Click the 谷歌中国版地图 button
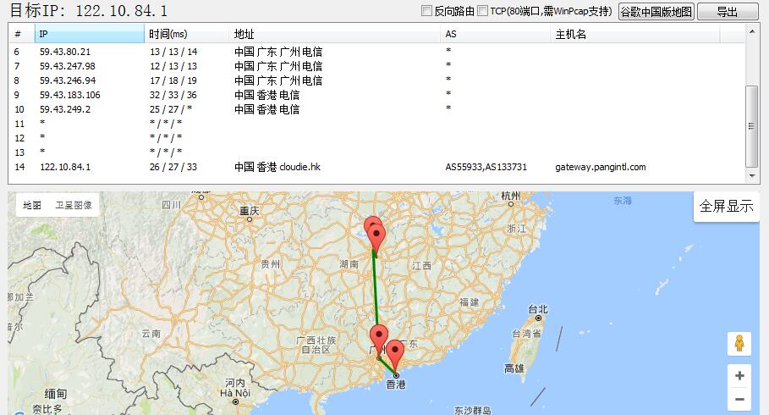The image size is (769, 415). 656,11
